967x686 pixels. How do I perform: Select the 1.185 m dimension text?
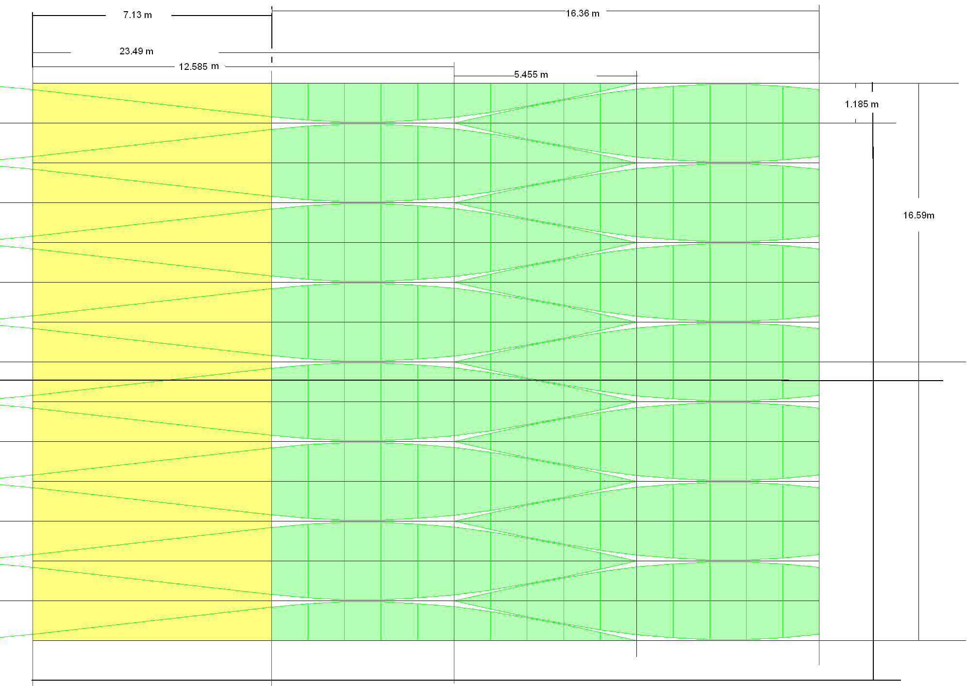pos(862,104)
